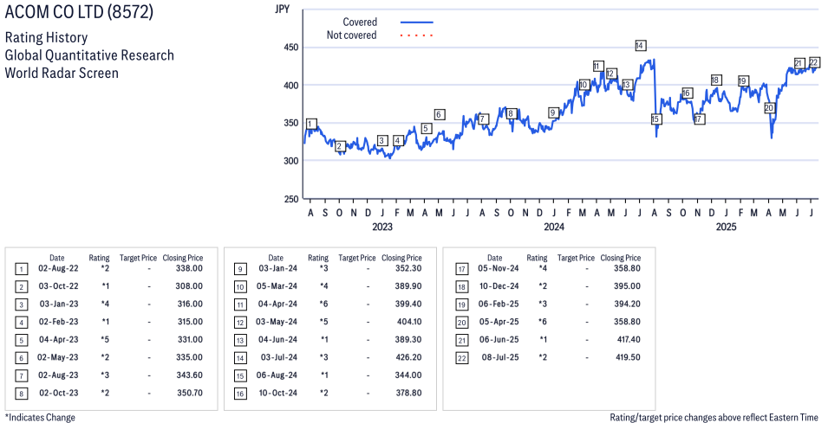The width and height of the screenshot is (828, 423).
Task: Select the date '05-Mar-24'
Action: [276, 286]
